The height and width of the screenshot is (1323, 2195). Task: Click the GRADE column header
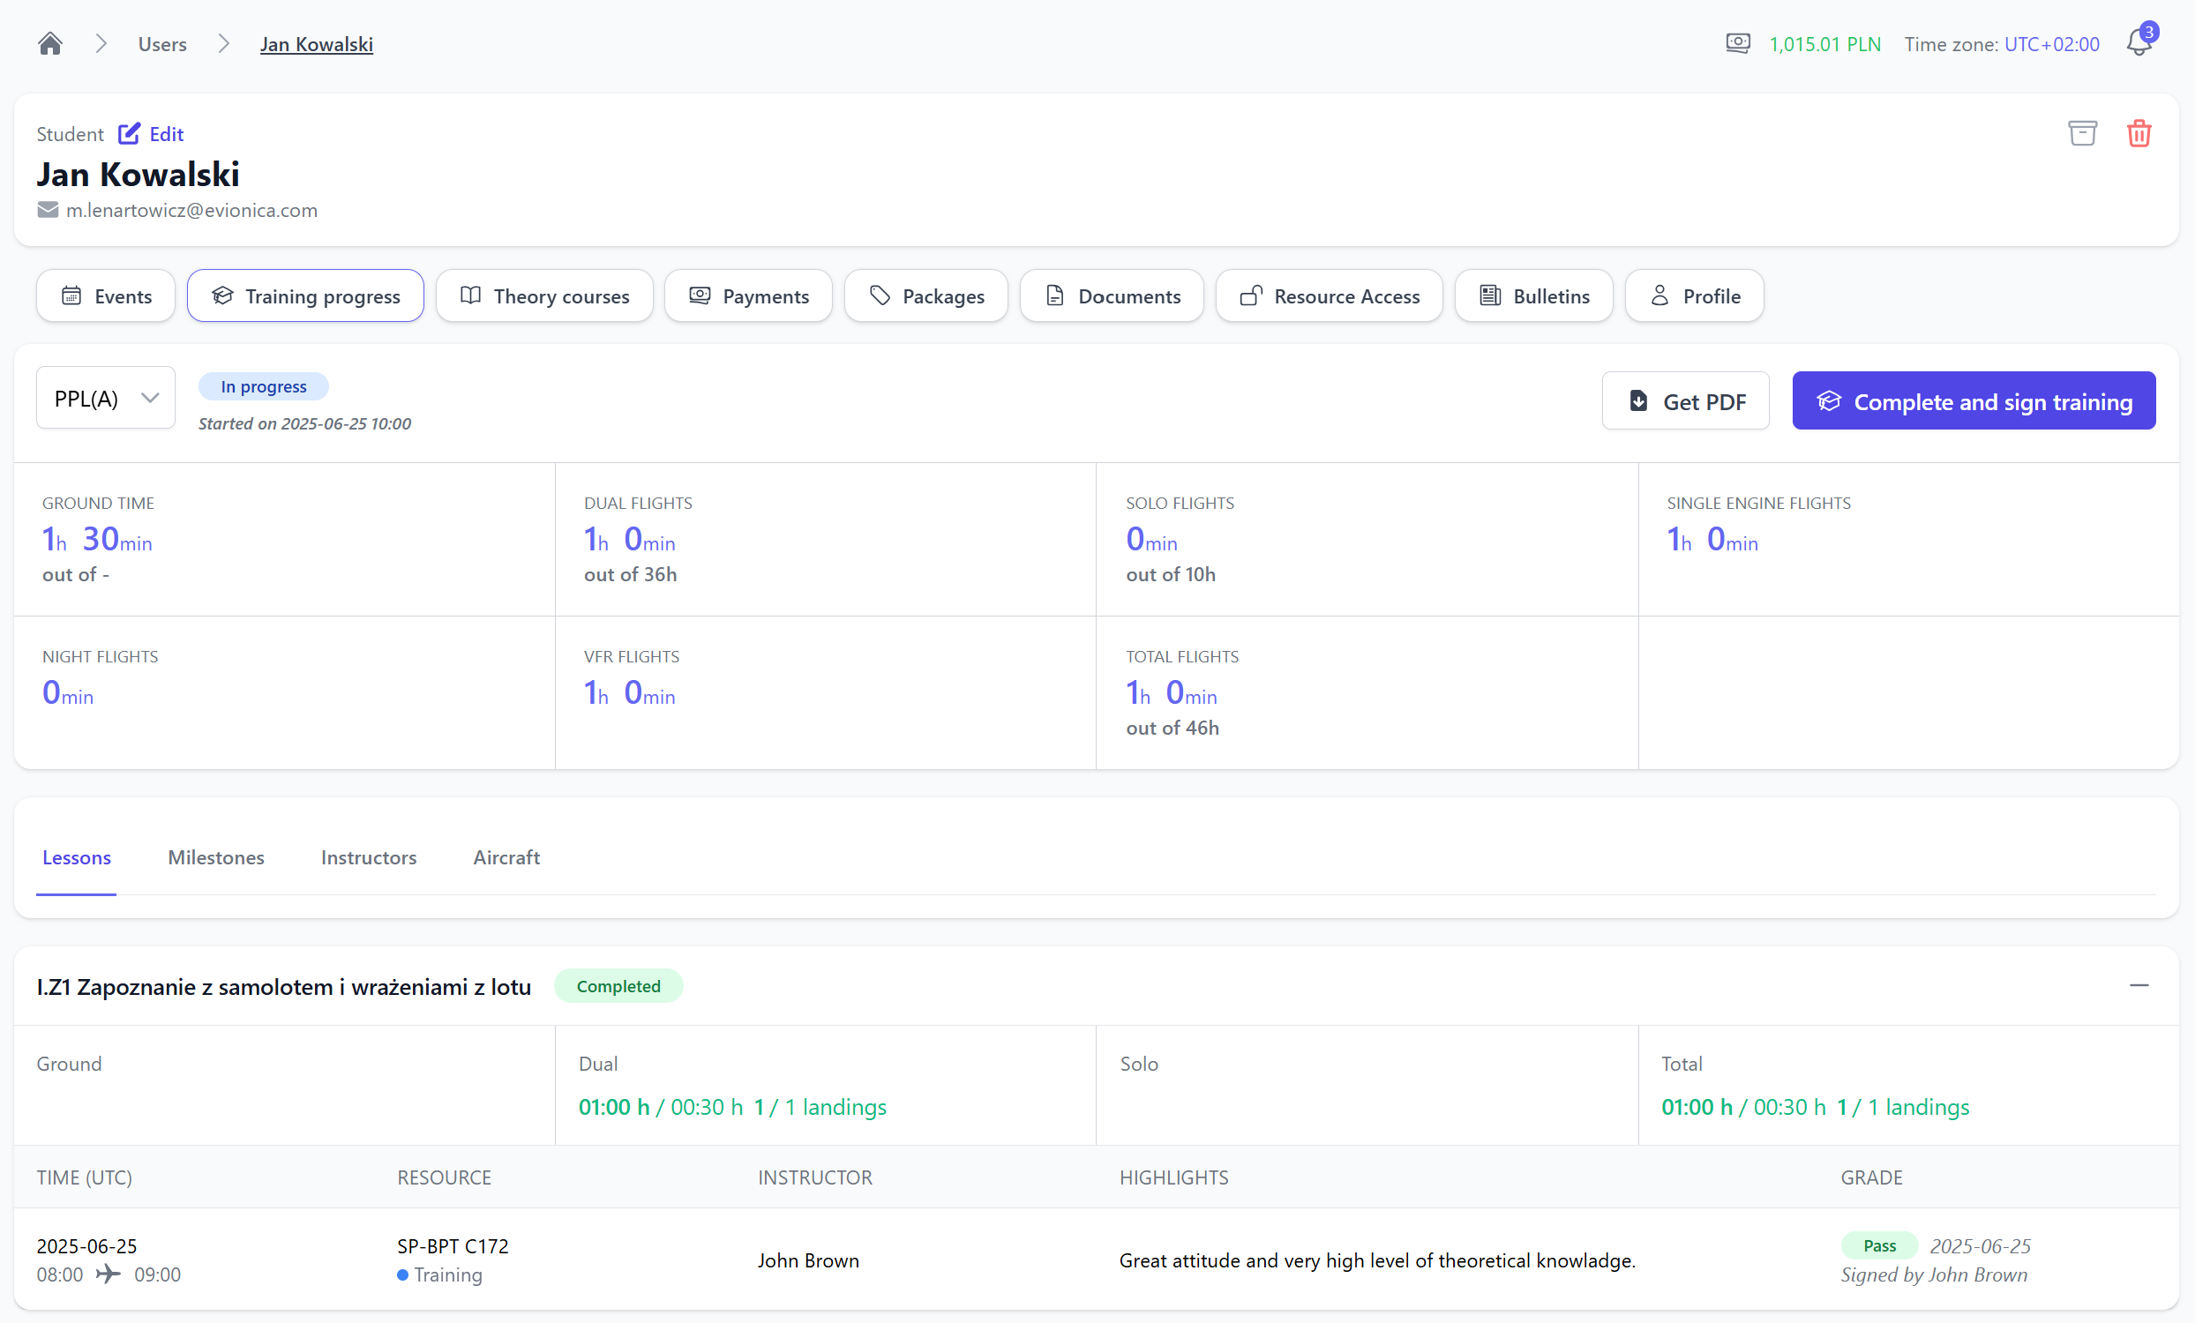1871,1177
